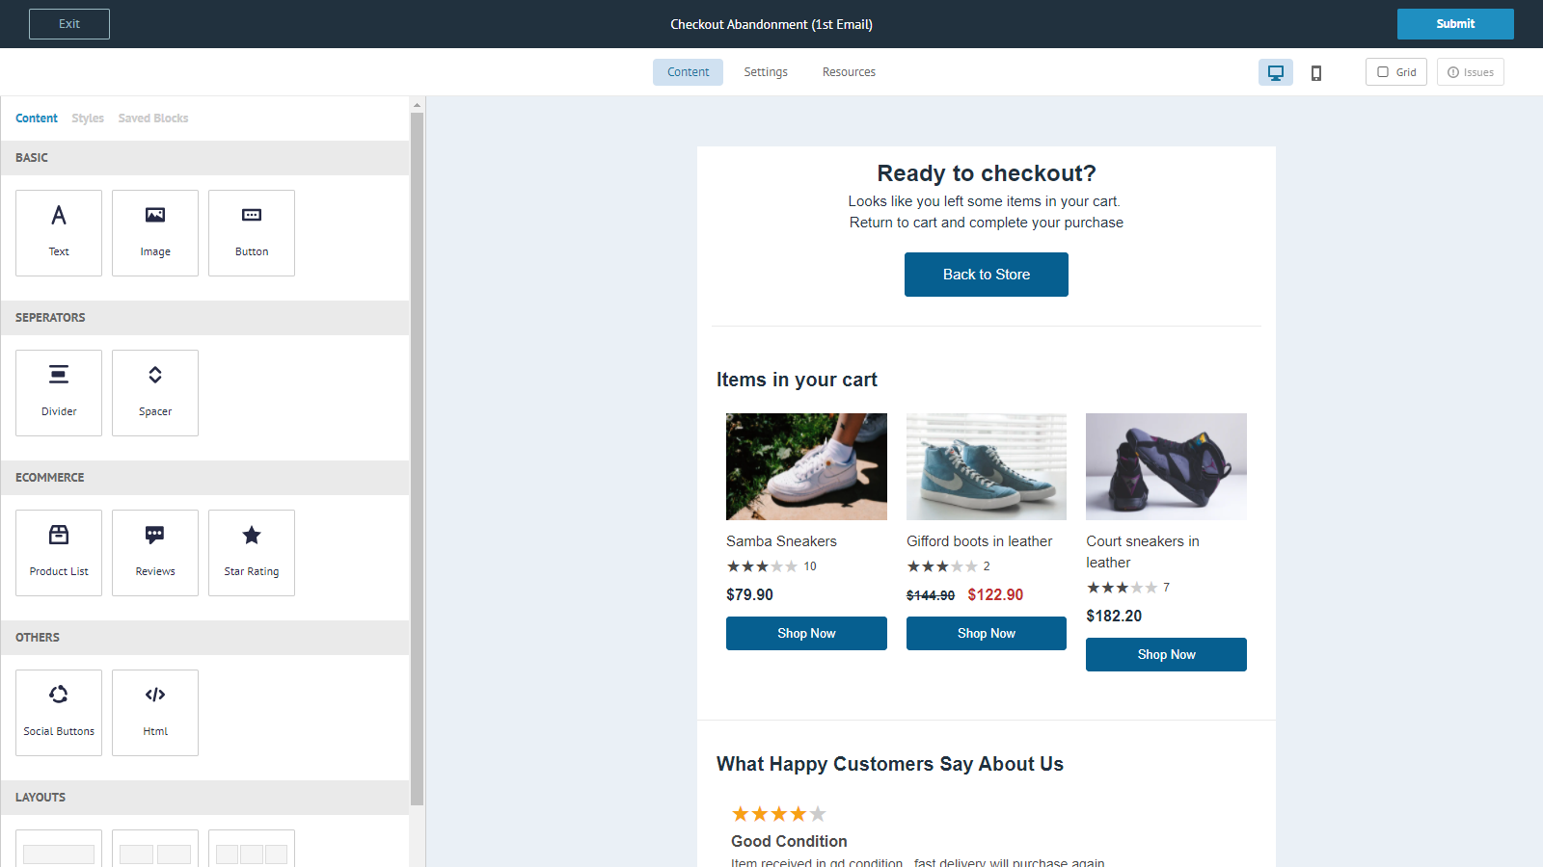The width and height of the screenshot is (1543, 867).
Task: Click Shop Now under Gifford boots
Action: 987,634
